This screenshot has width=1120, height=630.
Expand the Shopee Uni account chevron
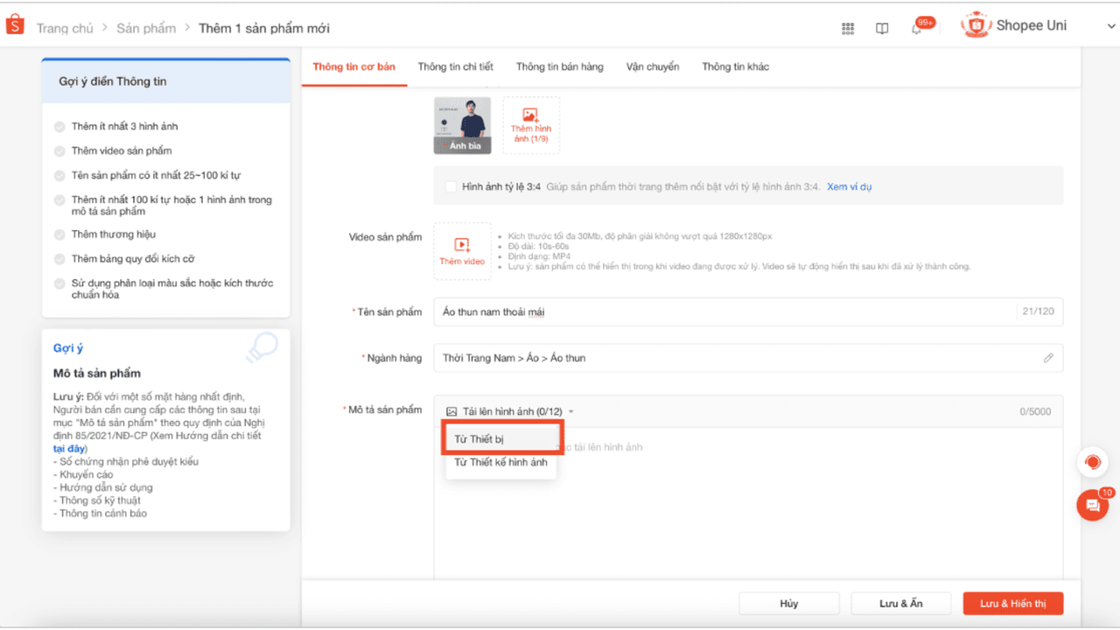pyautogui.click(x=1111, y=27)
